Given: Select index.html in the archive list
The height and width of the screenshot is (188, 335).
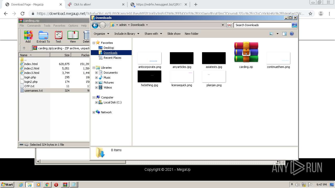Looking at the screenshot, I should pos(31,64).
